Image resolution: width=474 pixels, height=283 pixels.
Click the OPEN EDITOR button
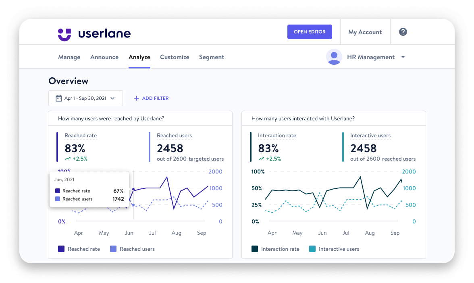click(310, 31)
